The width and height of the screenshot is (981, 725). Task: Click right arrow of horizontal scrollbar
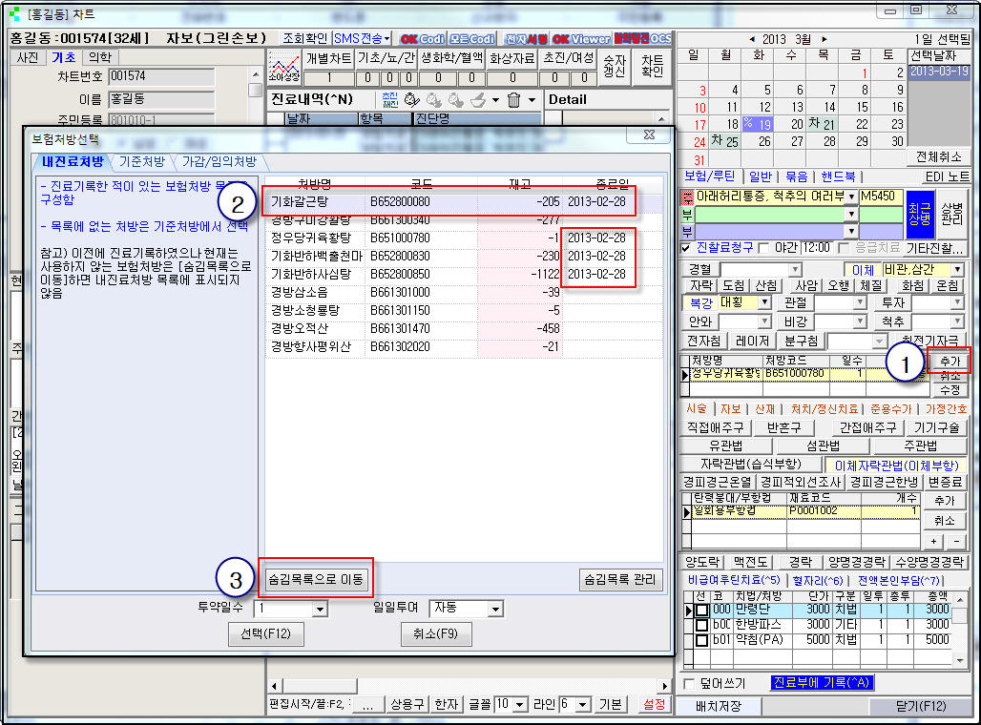tap(665, 686)
